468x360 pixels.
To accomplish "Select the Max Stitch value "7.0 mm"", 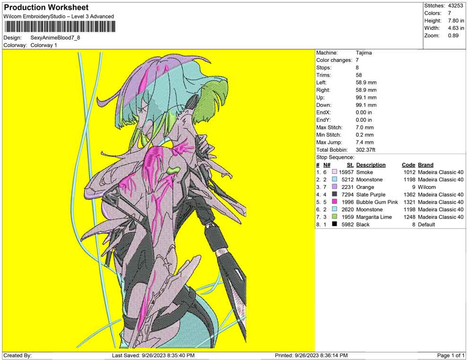I will coord(365,128).
